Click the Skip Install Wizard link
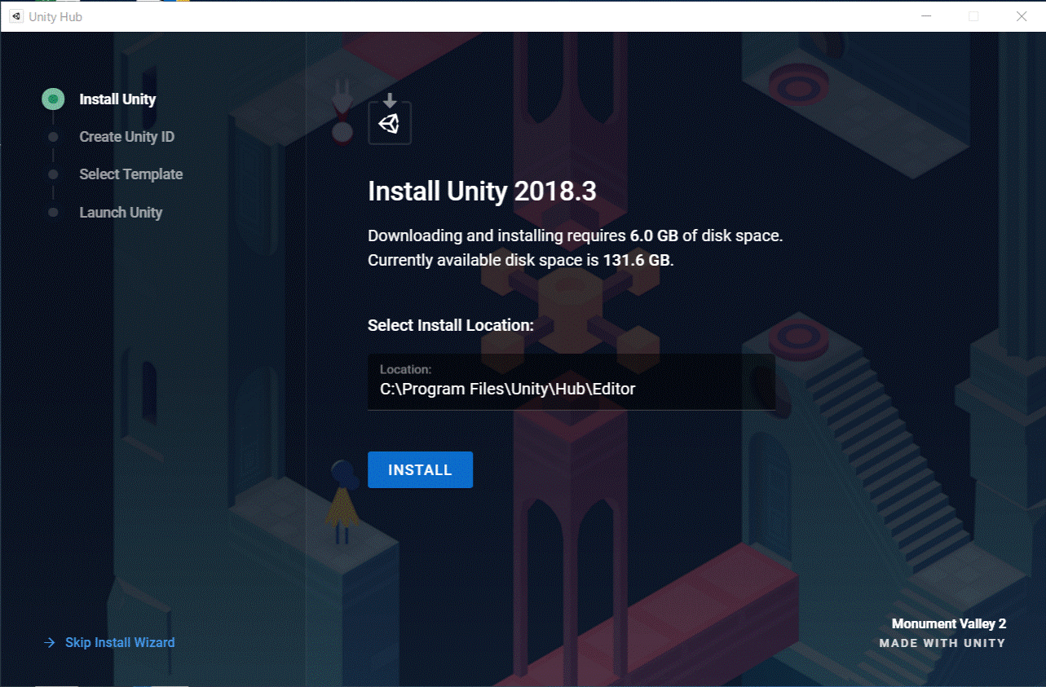1046x687 pixels. tap(120, 642)
